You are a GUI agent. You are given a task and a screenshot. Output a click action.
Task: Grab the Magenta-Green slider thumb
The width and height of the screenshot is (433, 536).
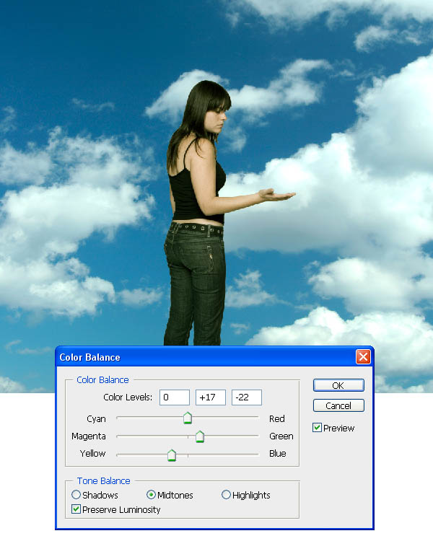point(200,436)
